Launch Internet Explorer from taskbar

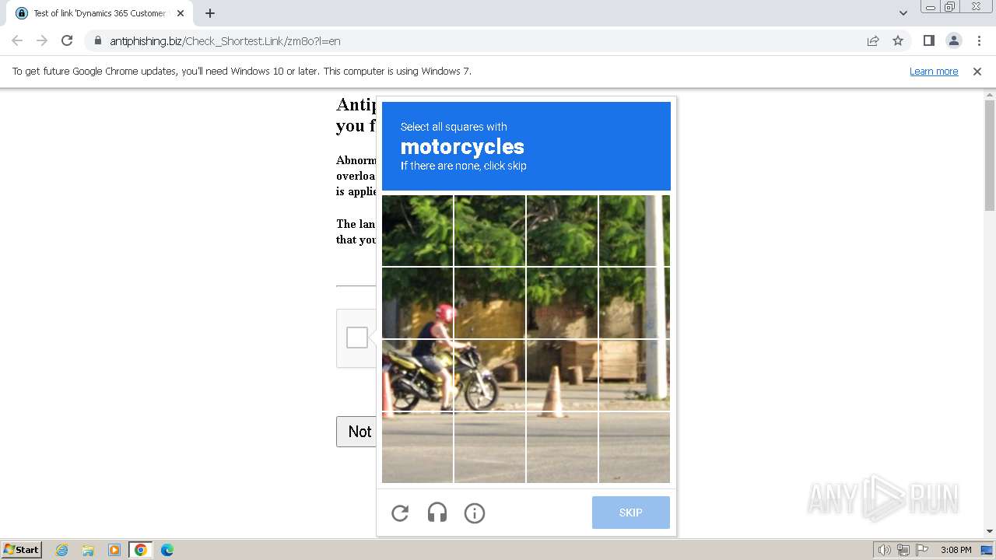[x=62, y=550]
